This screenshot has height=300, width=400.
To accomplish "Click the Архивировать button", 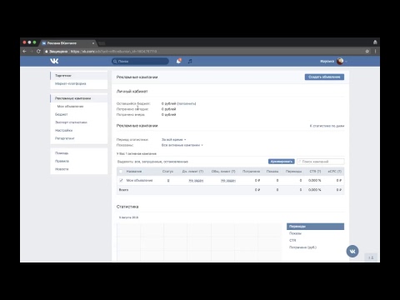I will pos(282,162).
